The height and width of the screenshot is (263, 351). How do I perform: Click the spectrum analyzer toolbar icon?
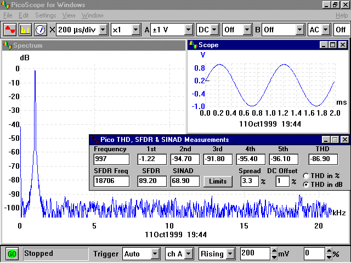[25, 29]
